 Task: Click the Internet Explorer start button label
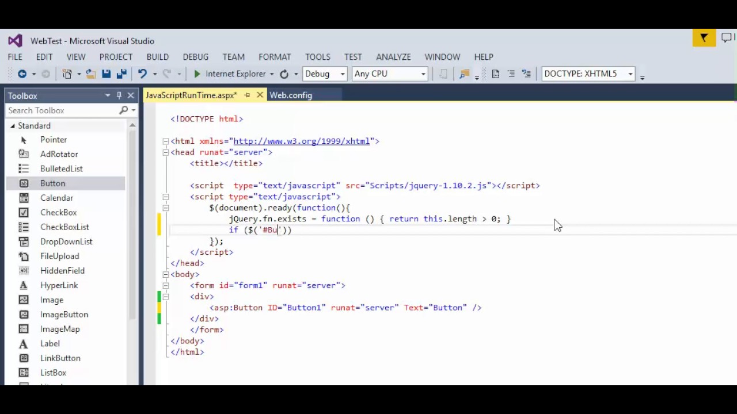tap(235, 74)
